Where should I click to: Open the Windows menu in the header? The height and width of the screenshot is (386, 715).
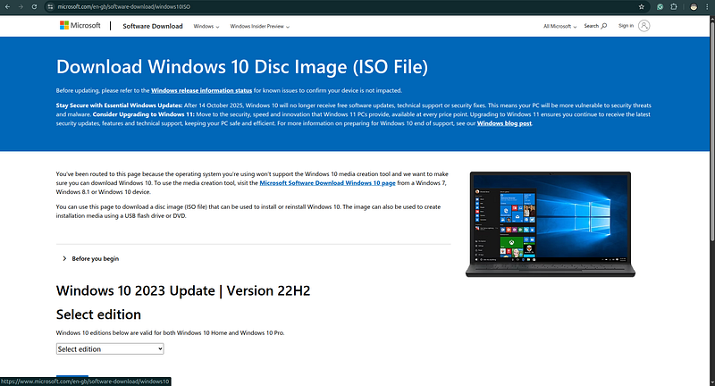pyautogui.click(x=206, y=27)
